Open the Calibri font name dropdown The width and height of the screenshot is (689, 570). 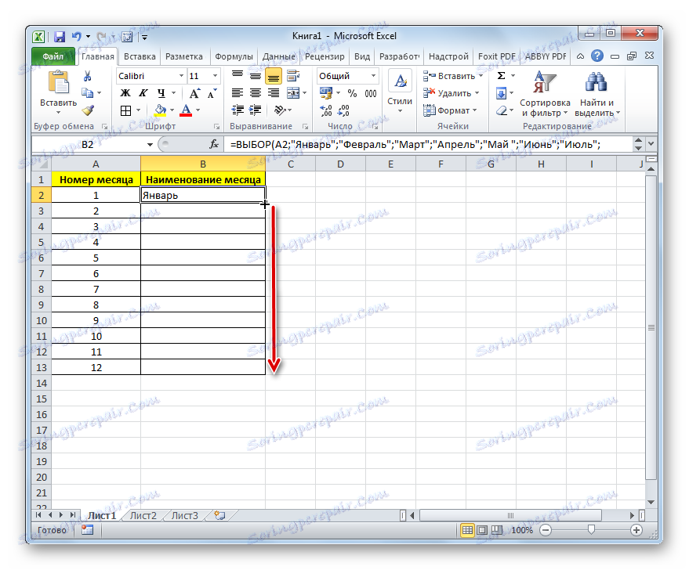181,76
